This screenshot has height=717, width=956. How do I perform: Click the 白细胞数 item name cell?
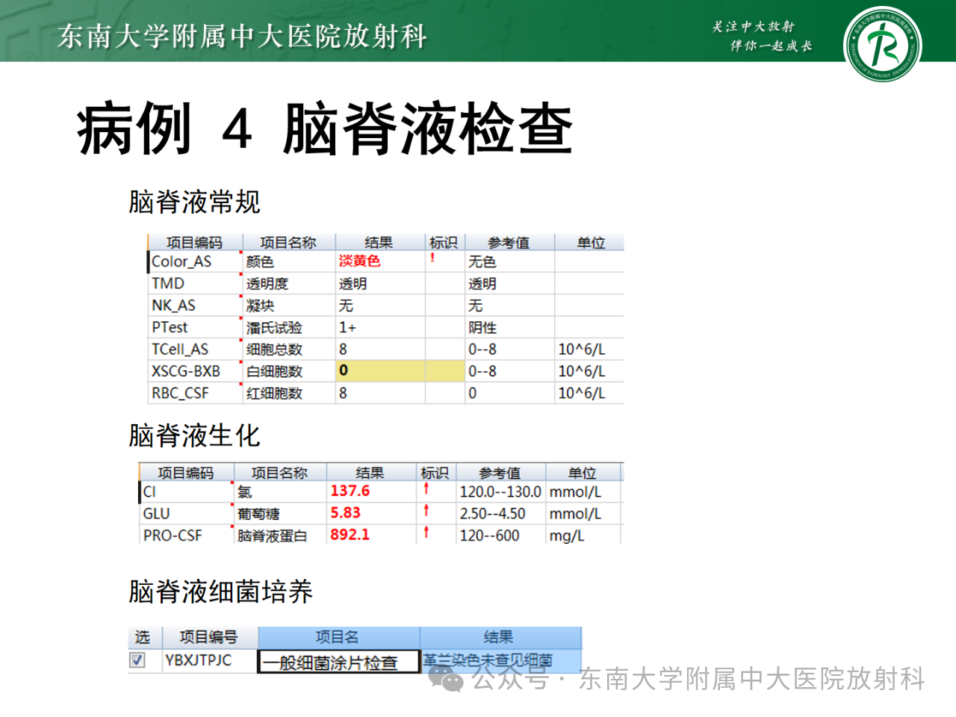click(x=289, y=371)
